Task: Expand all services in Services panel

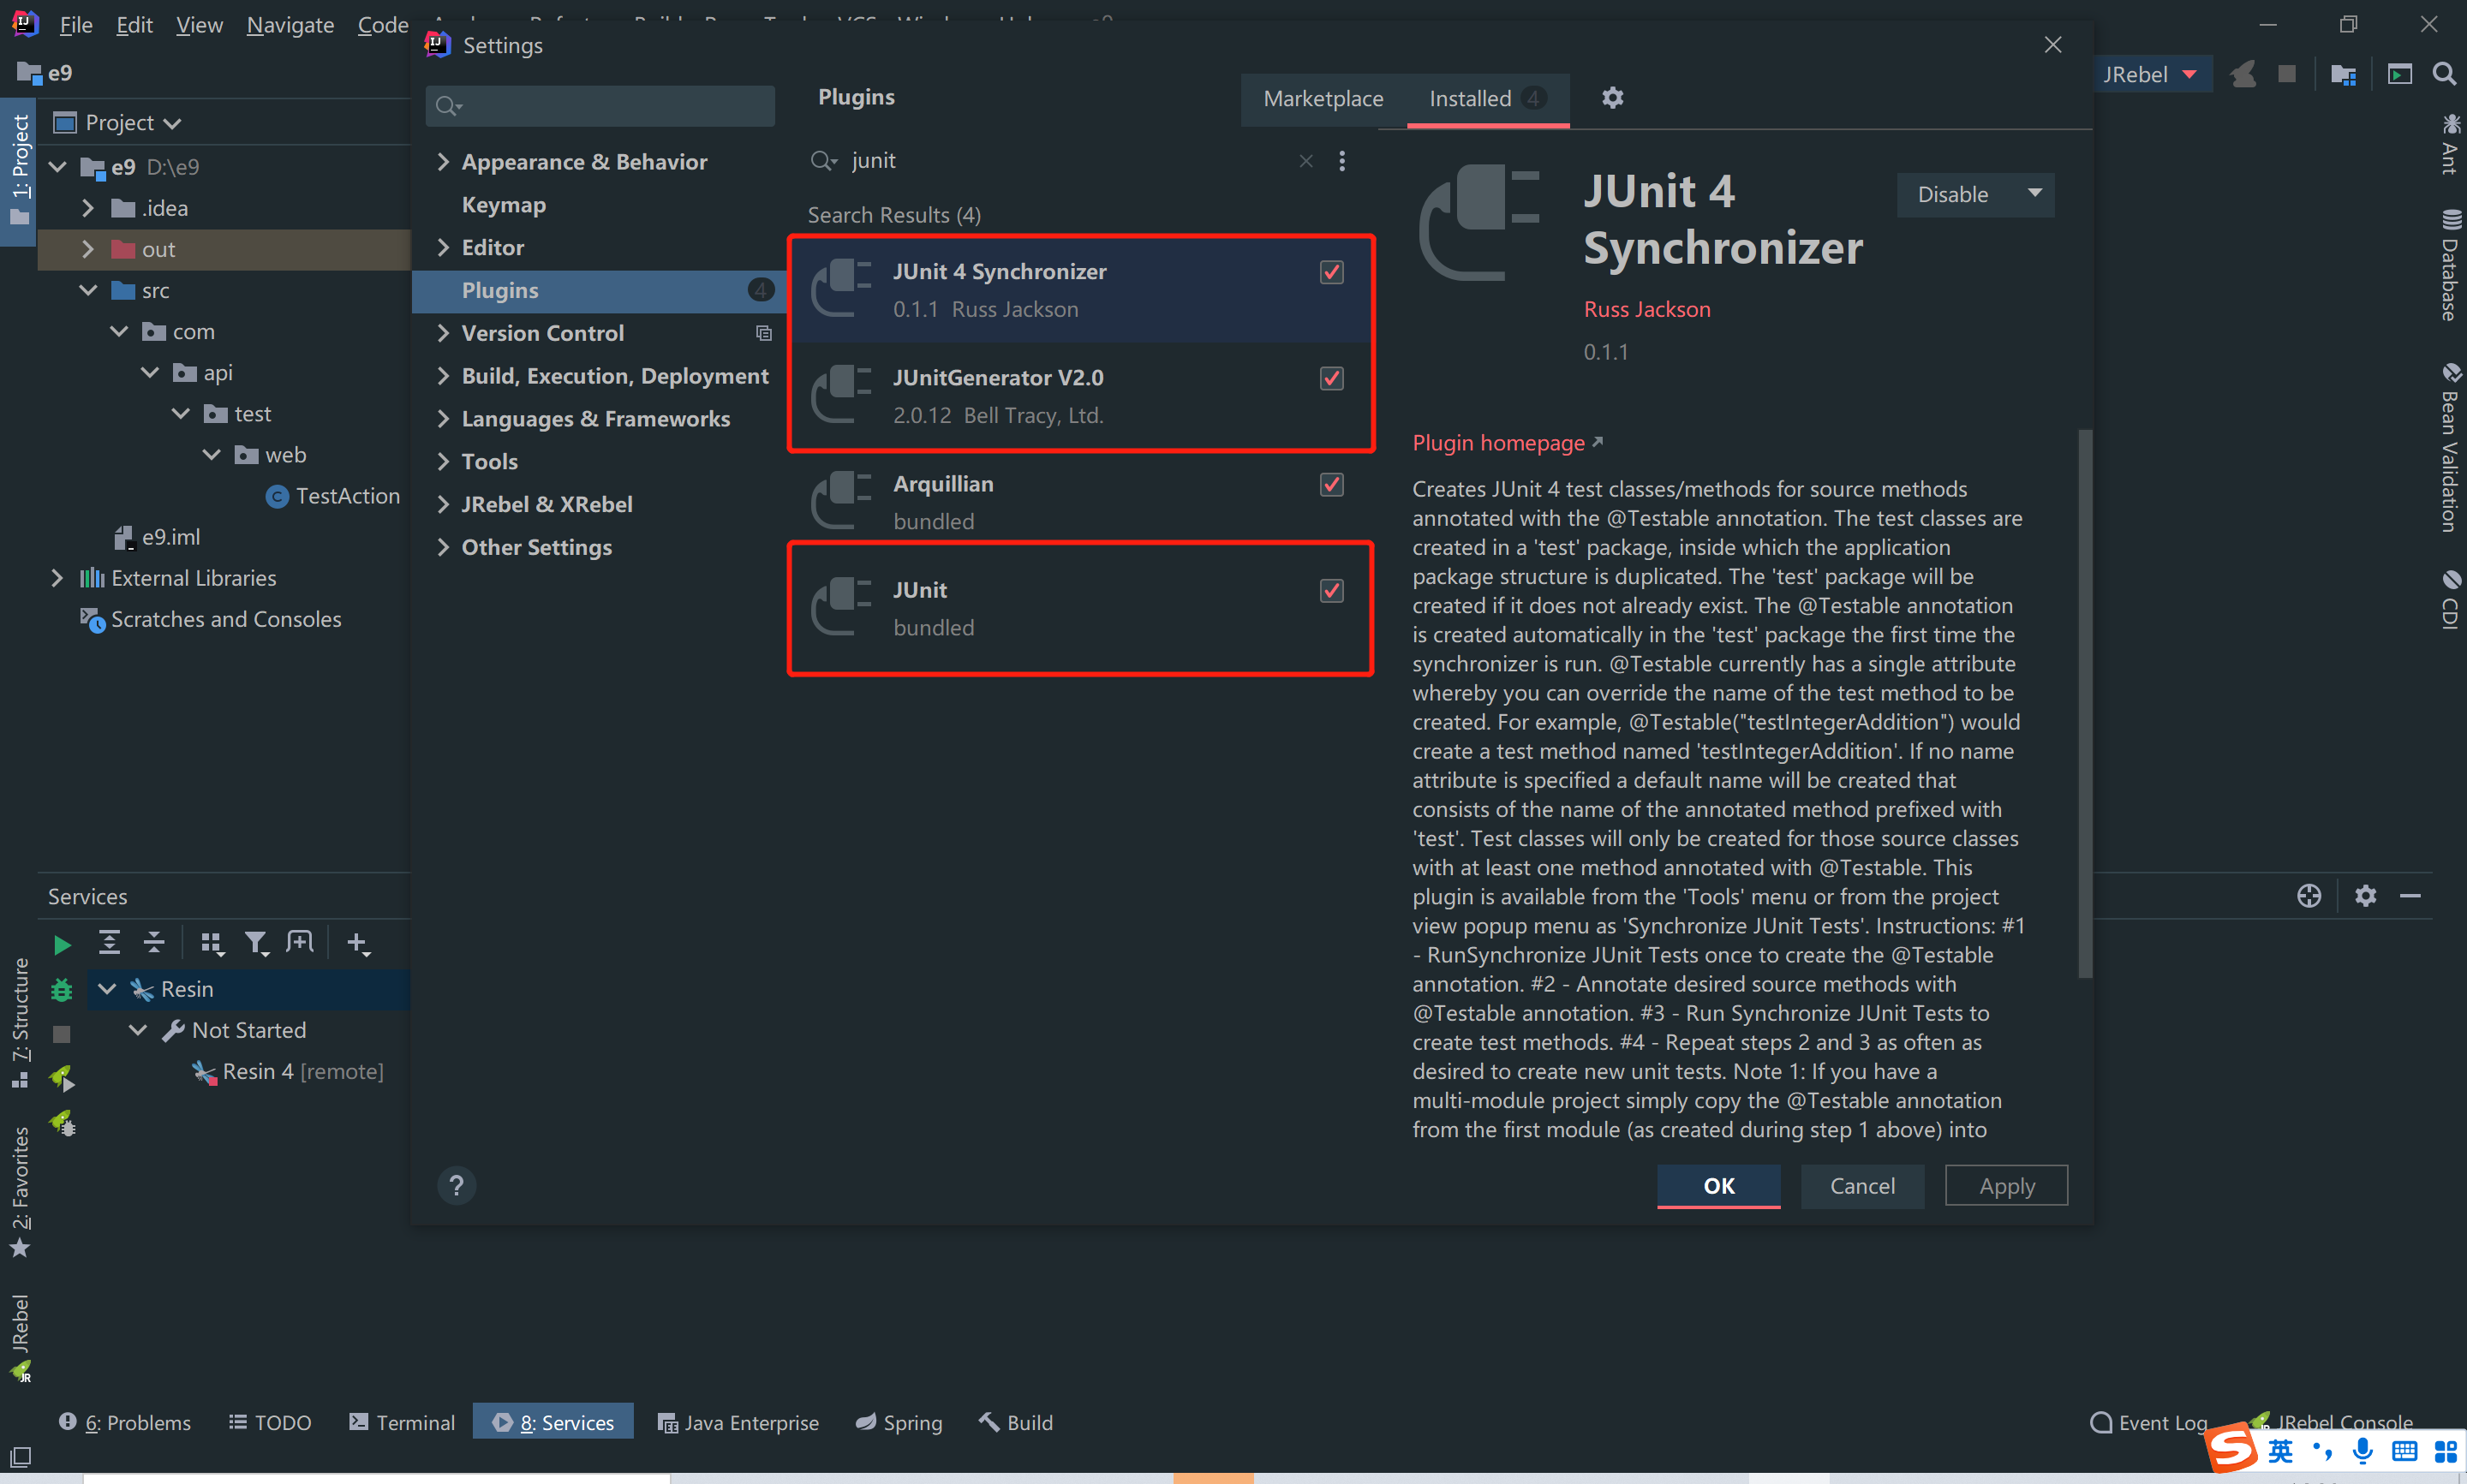Action: 109,942
